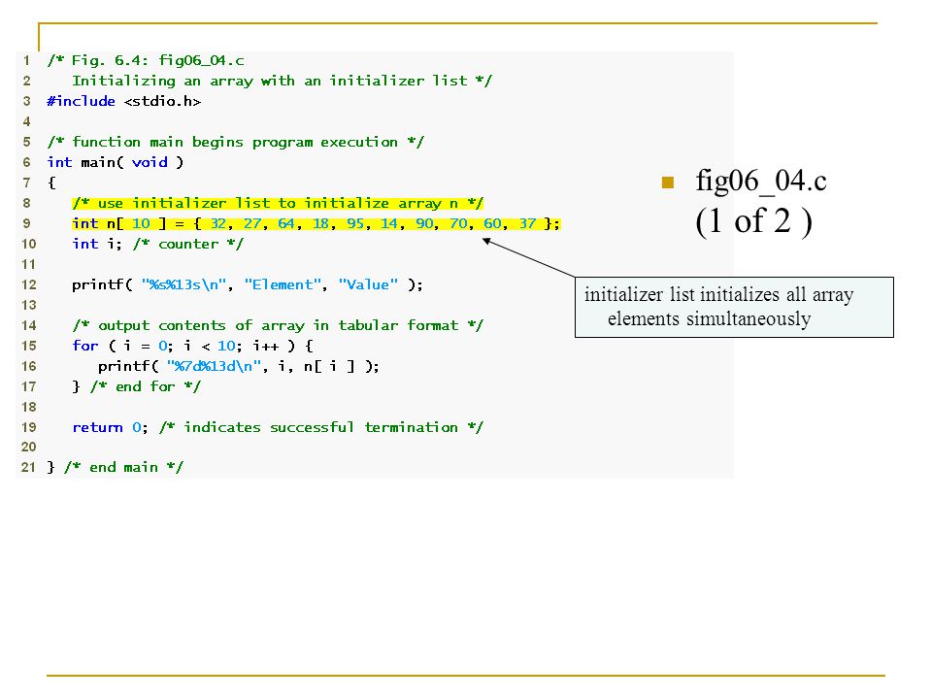Click the value '32' in the initializer list

tap(218, 223)
